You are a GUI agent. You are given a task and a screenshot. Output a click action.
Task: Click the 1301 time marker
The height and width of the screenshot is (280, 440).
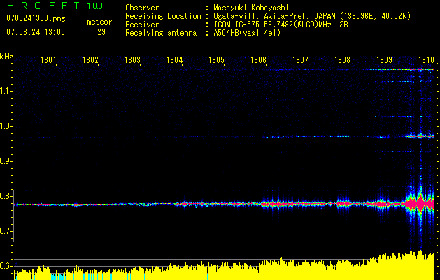(x=48, y=59)
